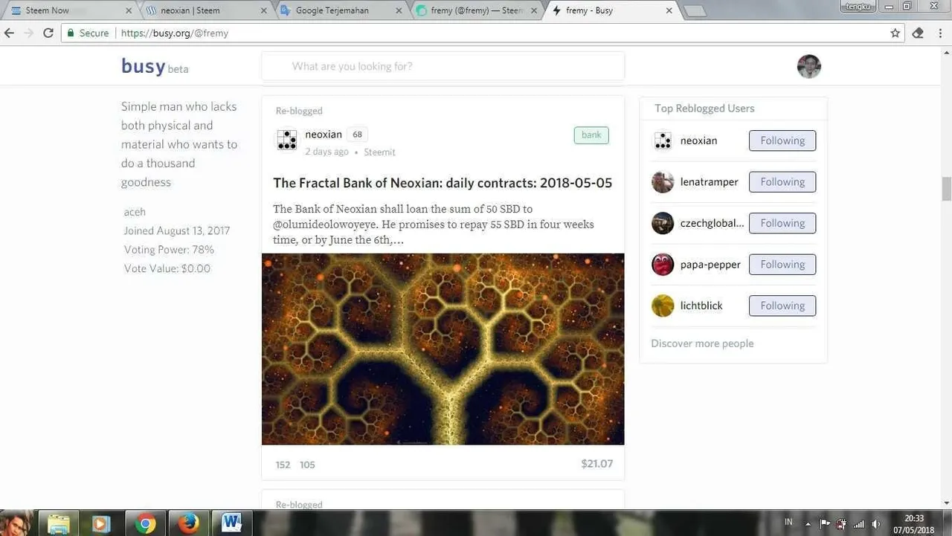
Task: Click the Chrome icon in taskbar
Action: coord(146,523)
